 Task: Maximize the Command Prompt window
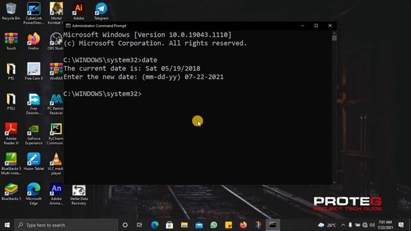pos(316,26)
